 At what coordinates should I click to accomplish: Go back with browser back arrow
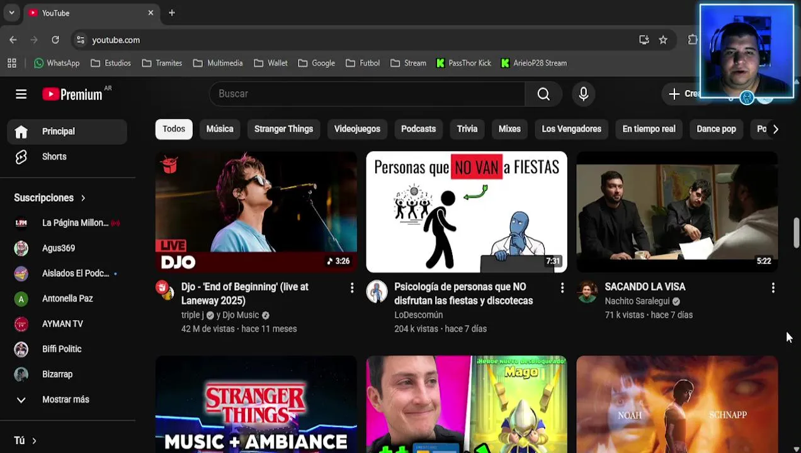[13, 40]
